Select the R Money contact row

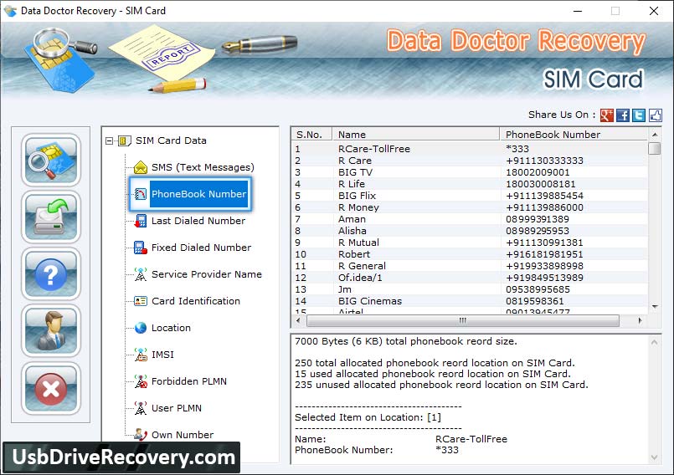[470, 207]
